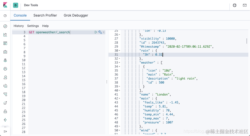Open the request wrench actions menu

point(100,32)
